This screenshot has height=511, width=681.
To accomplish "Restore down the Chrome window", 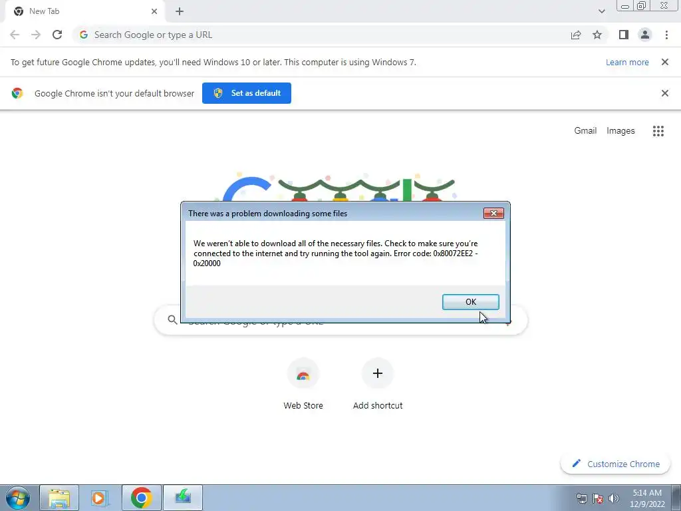I will tap(642, 6).
